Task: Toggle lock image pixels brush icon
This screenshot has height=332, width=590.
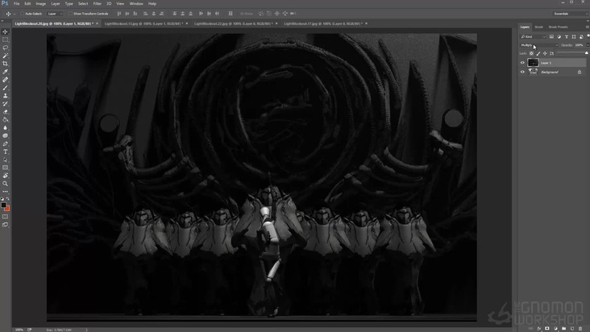Action: click(x=538, y=53)
